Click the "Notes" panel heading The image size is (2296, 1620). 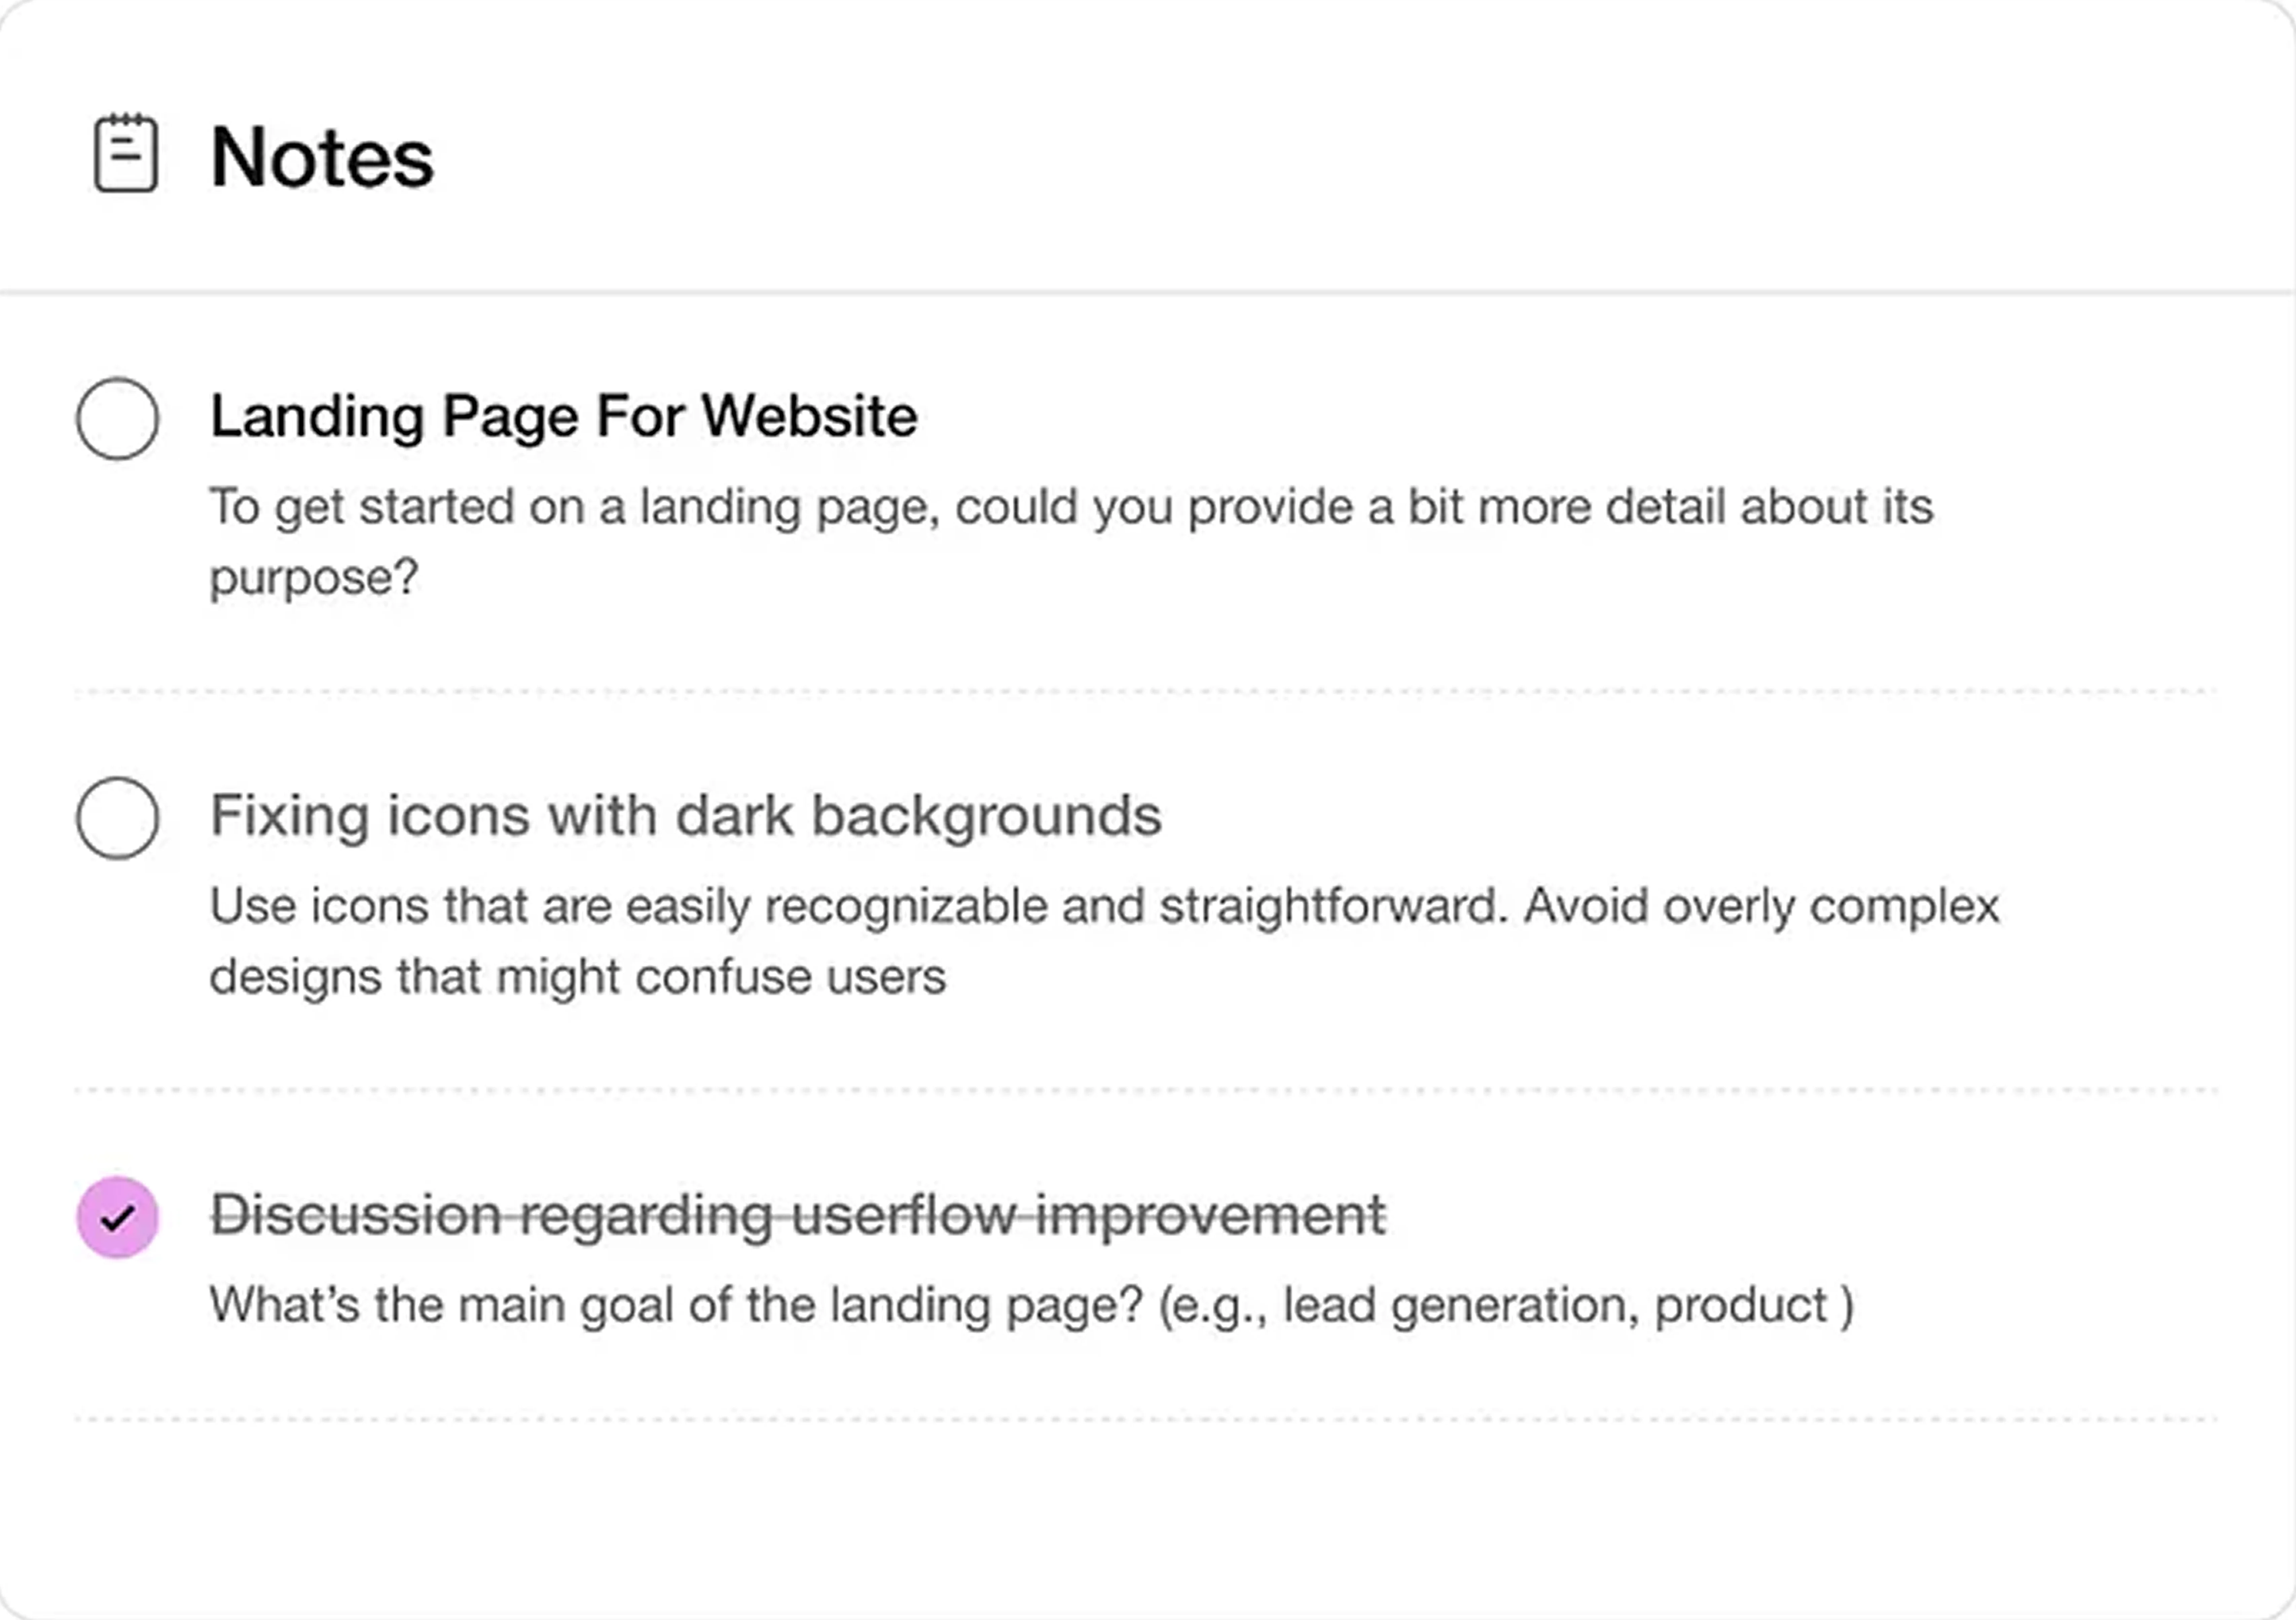tap(322, 157)
